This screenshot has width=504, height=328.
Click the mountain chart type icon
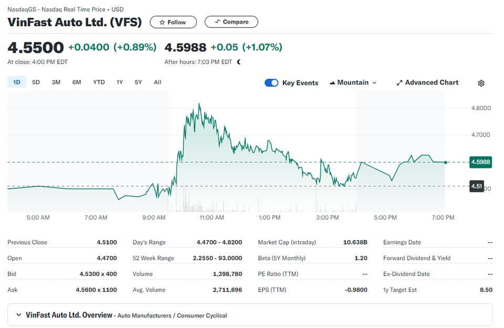pyautogui.click(x=332, y=83)
